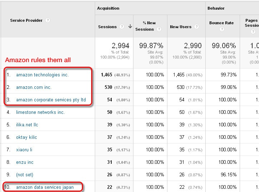Open oktay kilic provider link
Viewport: 259px width, 192px height.
click(x=26, y=137)
